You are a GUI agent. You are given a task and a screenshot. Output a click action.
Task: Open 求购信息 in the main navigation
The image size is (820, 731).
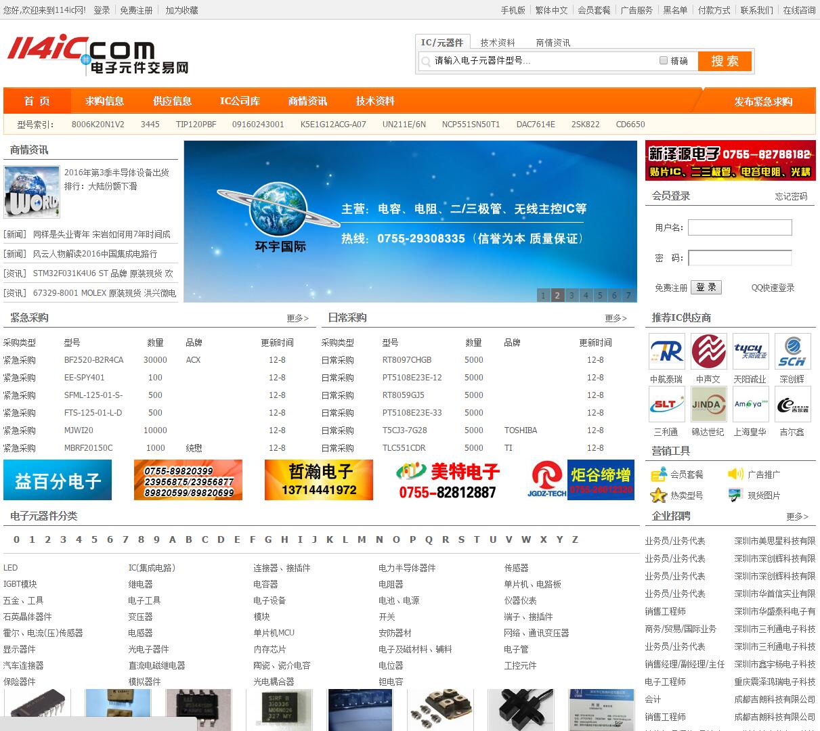(105, 101)
